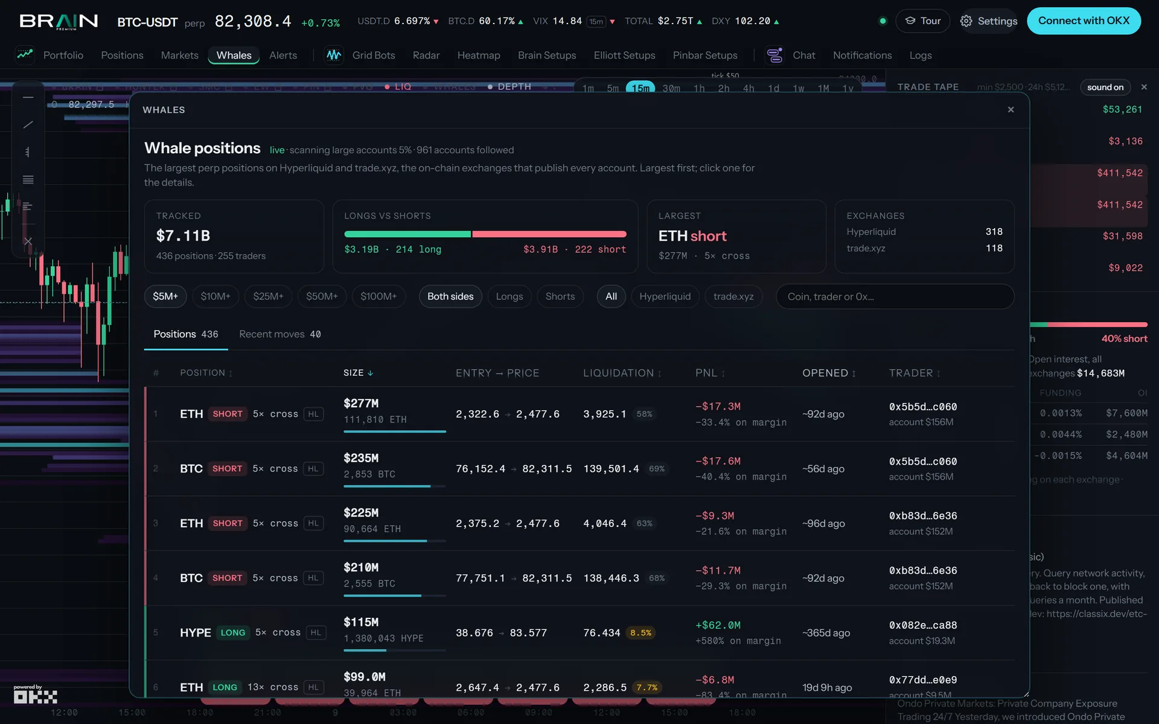Select the trend line drawing tool

[28, 125]
